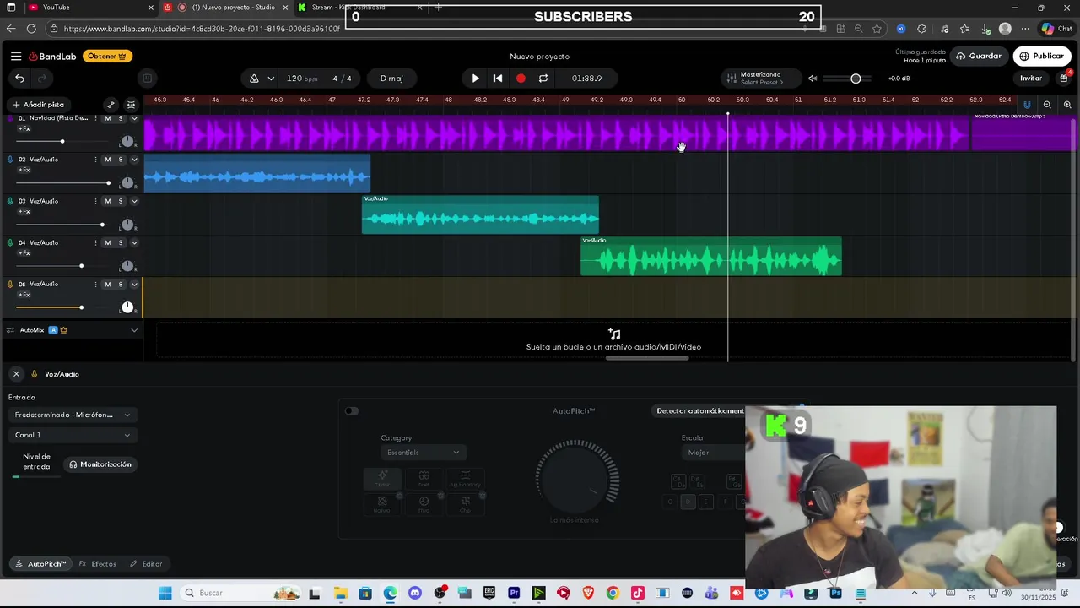Click the undo arrow
1080x608 pixels.
pos(19,79)
